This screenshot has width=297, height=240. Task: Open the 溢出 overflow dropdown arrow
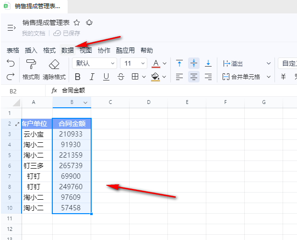[x=268, y=63]
